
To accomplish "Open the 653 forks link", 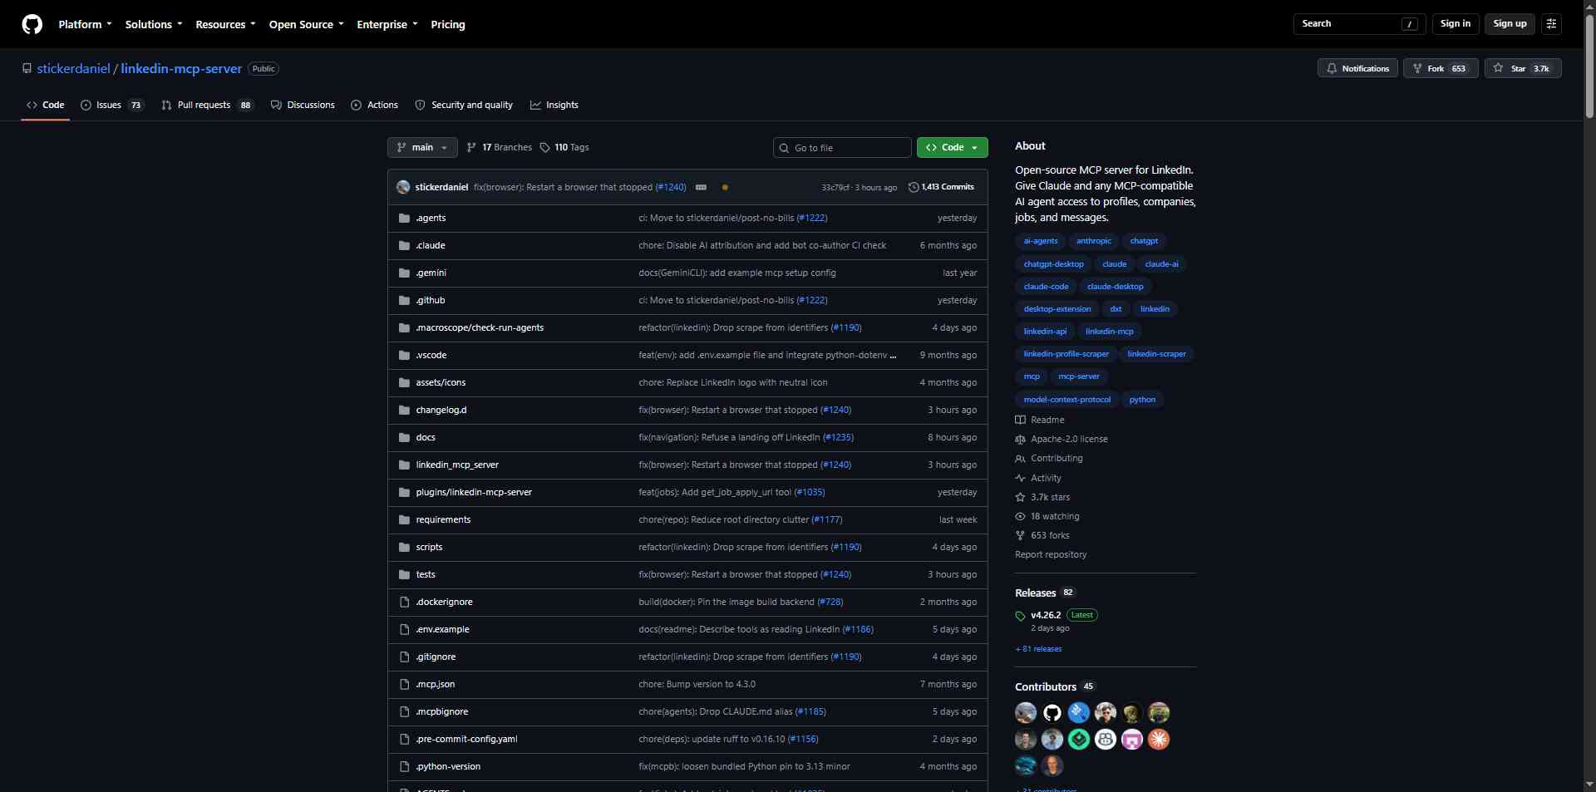I will point(1042,535).
